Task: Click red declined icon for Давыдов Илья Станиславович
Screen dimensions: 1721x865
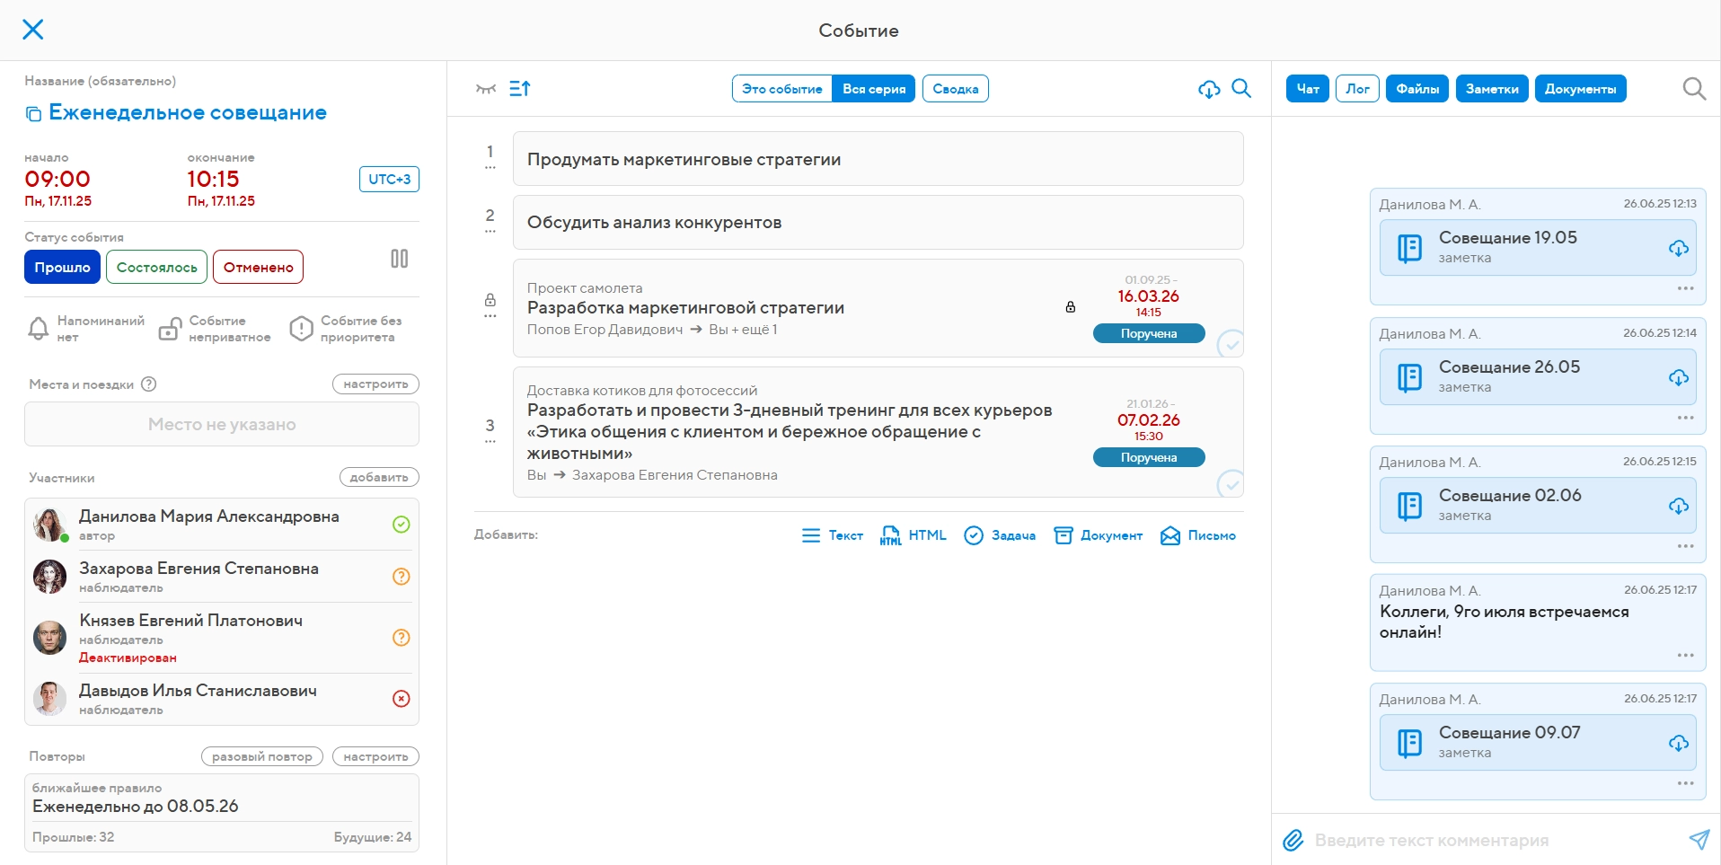Action: (x=402, y=698)
